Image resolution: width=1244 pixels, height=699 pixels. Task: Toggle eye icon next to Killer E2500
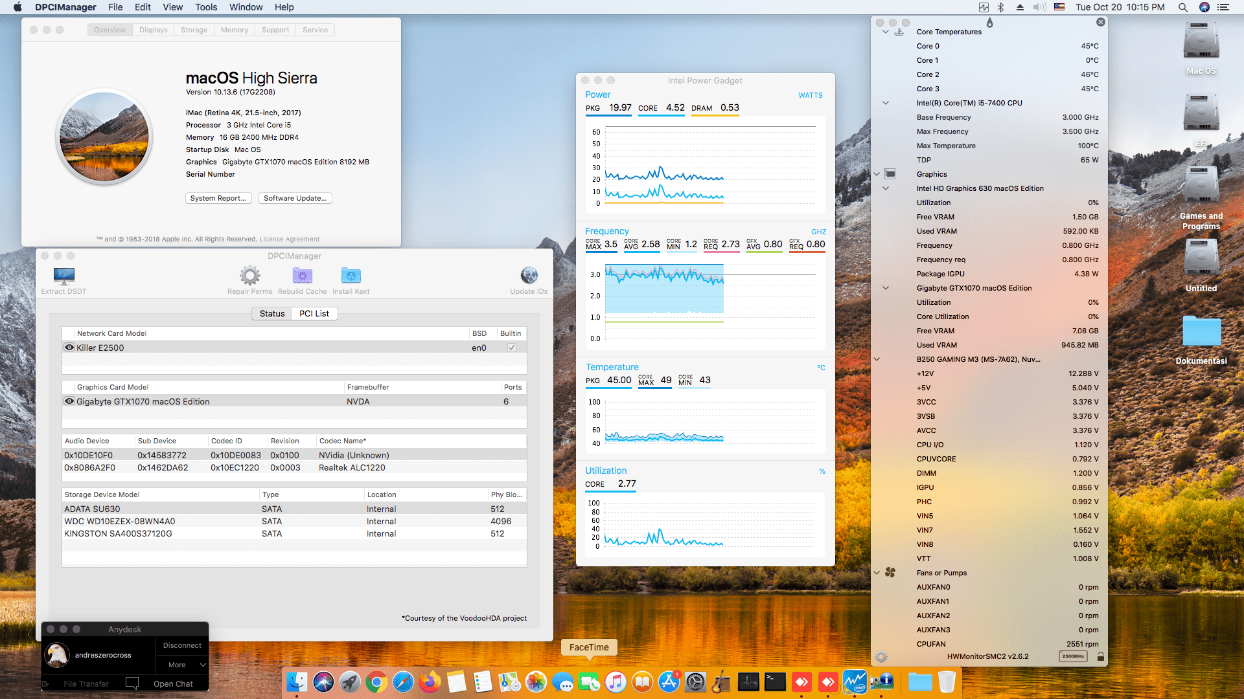coord(69,348)
